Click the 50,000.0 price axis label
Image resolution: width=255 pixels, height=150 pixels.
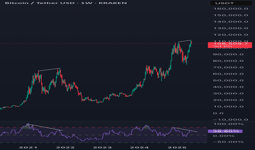point(228,80)
